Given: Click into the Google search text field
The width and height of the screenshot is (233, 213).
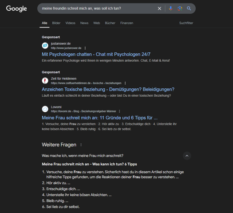Looking at the screenshot, I should click(98, 8).
